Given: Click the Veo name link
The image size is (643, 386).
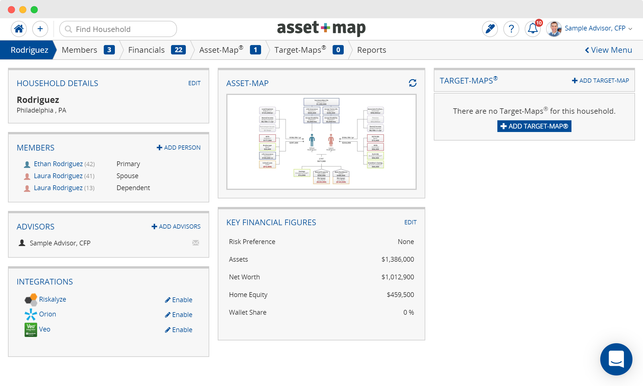Looking at the screenshot, I should coord(44,329).
